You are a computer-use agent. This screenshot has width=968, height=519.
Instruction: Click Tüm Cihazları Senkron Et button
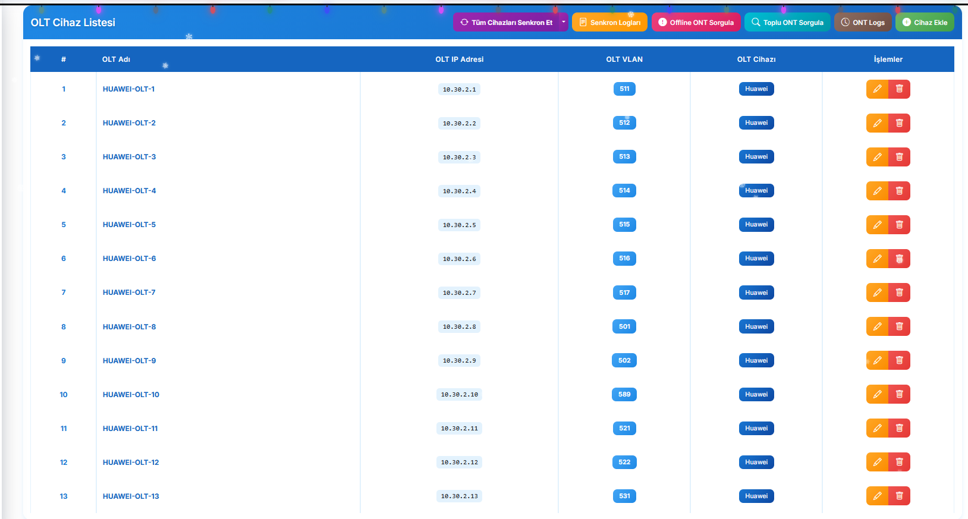coord(506,23)
